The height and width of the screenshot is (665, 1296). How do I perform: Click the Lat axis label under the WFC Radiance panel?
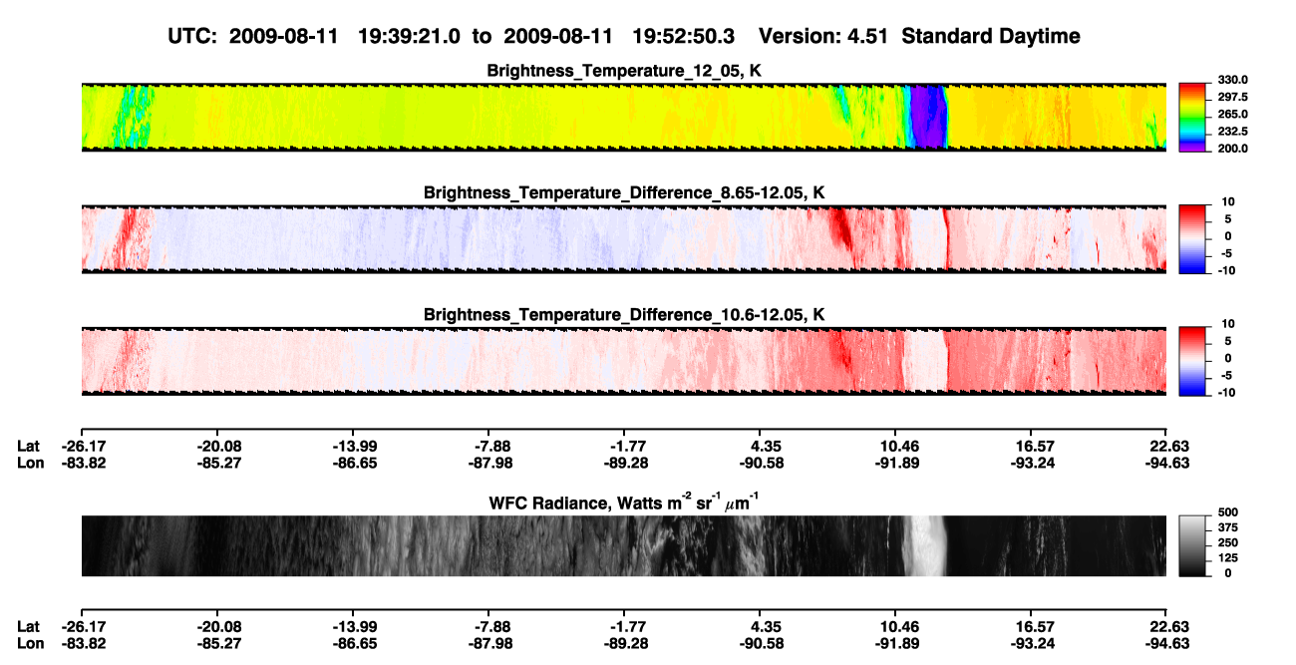click(29, 626)
